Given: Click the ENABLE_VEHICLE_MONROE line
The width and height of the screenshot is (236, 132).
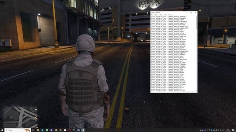Looking at the screenshot, I should 167,73.
